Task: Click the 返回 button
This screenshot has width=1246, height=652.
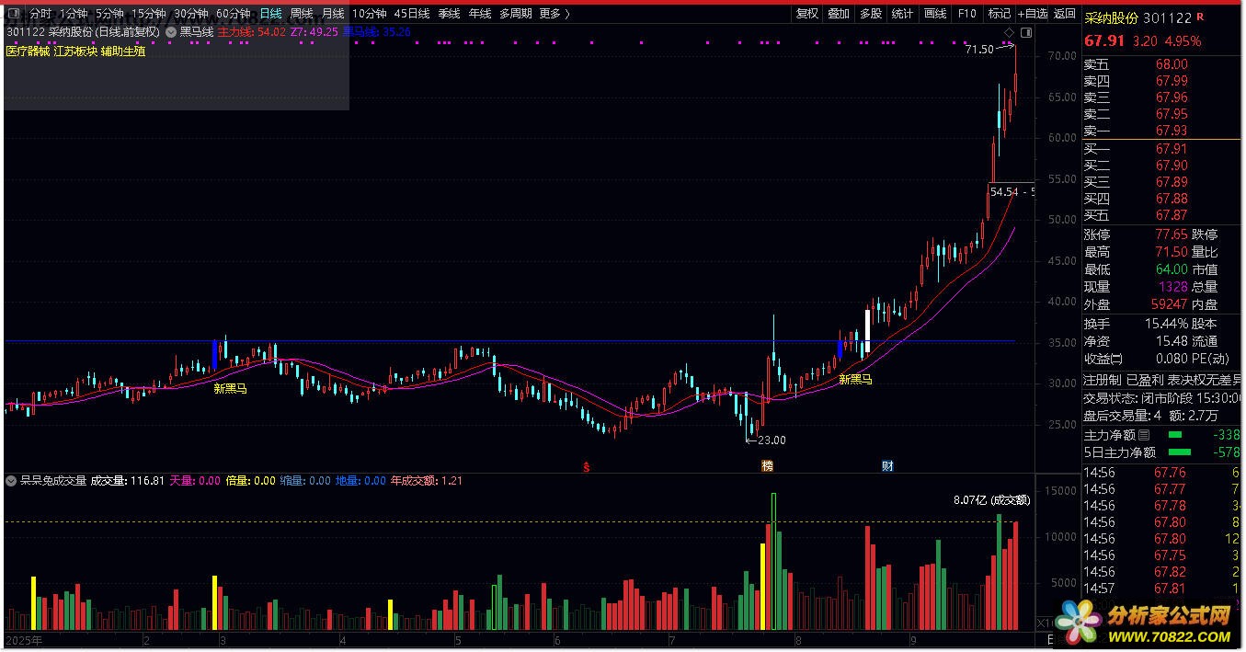Action: pyautogui.click(x=1065, y=14)
